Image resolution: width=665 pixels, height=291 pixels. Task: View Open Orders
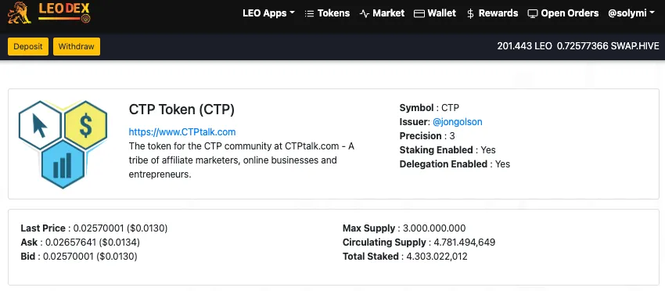570,13
